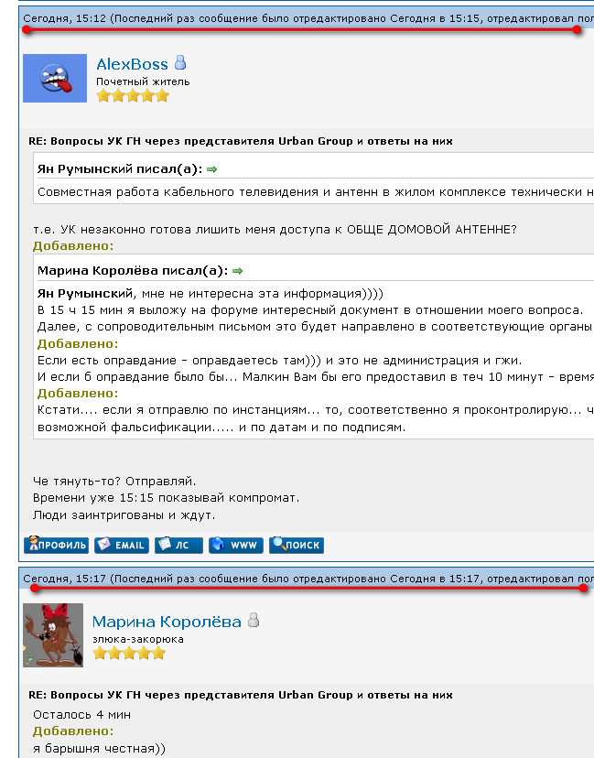
Task: Click the bold Ян Румынский mention in quote
Action: click(84, 294)
